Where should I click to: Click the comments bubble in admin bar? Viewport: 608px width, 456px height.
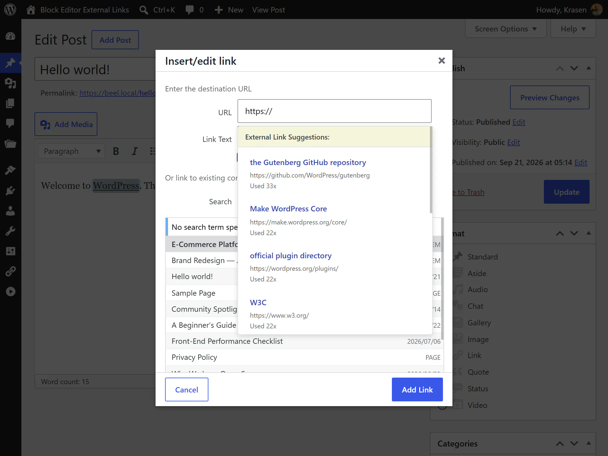(x=189, y=10)
